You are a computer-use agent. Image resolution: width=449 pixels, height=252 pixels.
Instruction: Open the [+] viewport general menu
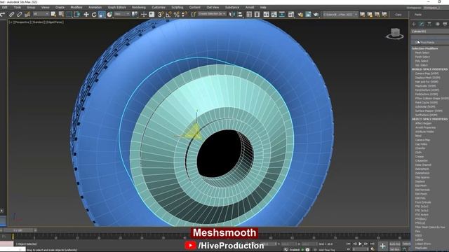11,22
